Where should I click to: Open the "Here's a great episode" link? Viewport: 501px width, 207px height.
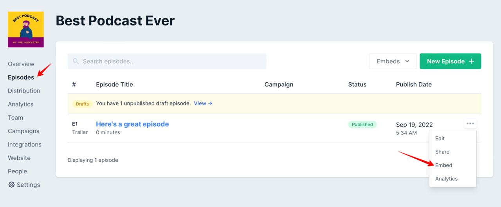coord(132,124)
